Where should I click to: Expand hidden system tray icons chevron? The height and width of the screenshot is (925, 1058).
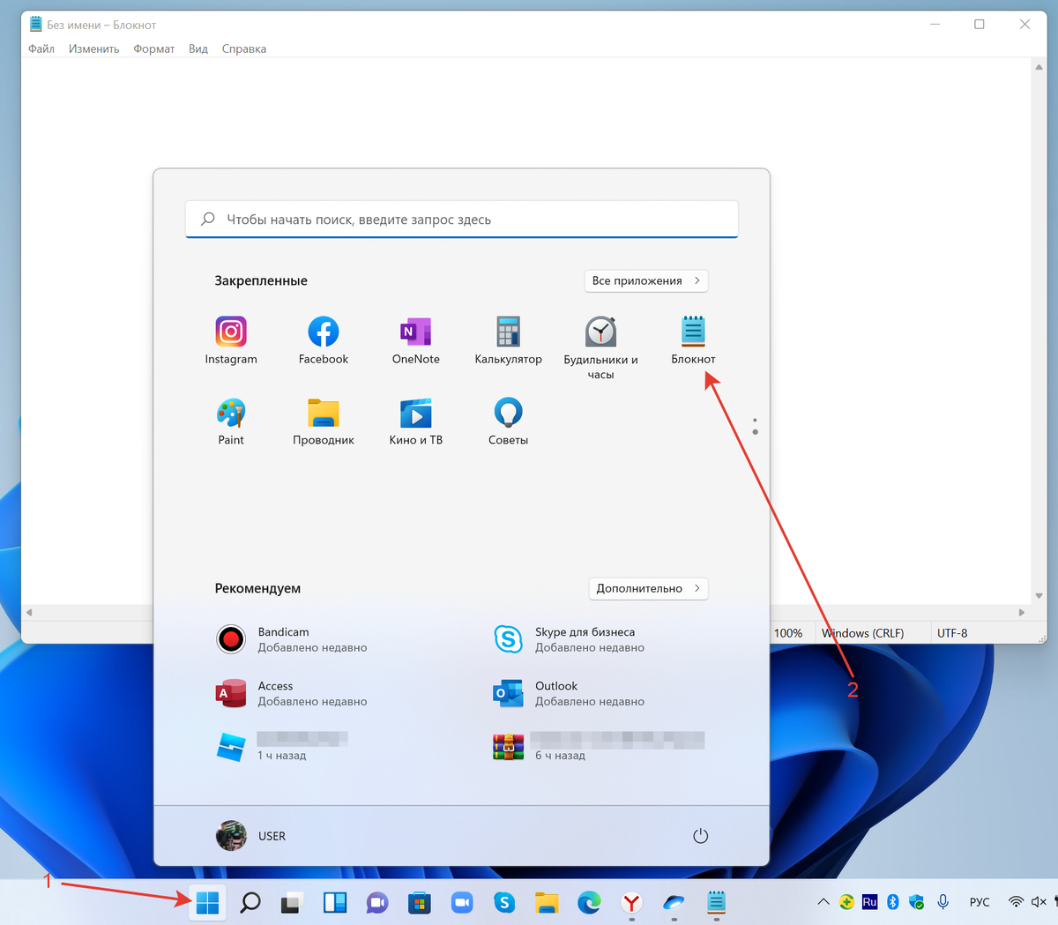[823, 902]
